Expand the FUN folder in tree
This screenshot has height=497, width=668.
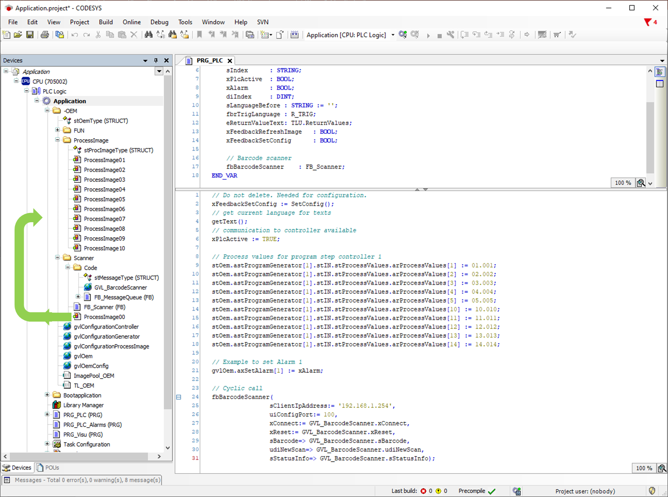click(x=57, y=130)
